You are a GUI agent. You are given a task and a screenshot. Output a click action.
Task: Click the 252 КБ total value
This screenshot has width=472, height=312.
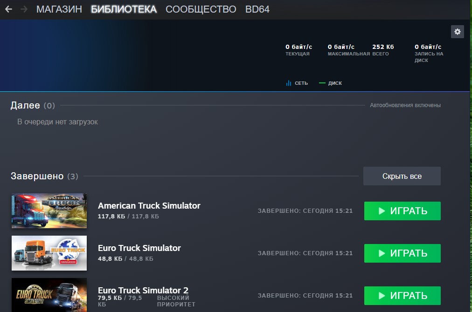pos(383,47)
